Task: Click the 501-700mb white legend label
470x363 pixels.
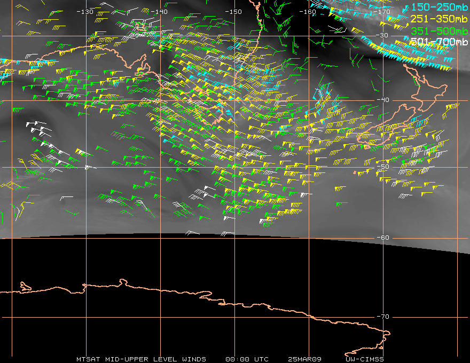Action: [440, 42]
